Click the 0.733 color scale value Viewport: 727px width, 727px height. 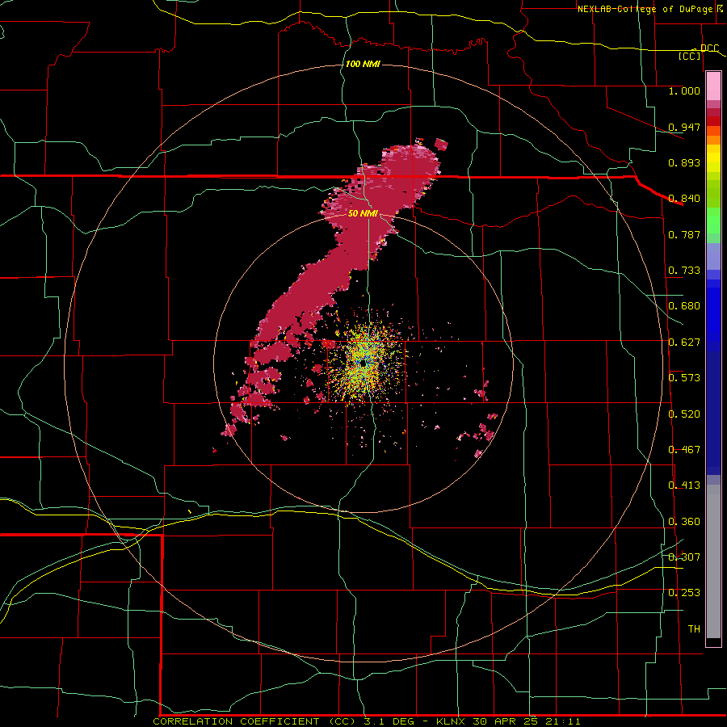[x=684, y=271]
